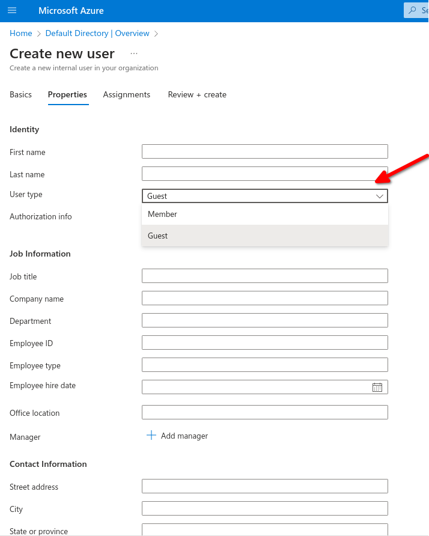Click the First name input field
The height and width of the screenshot is (536, 429).
click(264, 151)
